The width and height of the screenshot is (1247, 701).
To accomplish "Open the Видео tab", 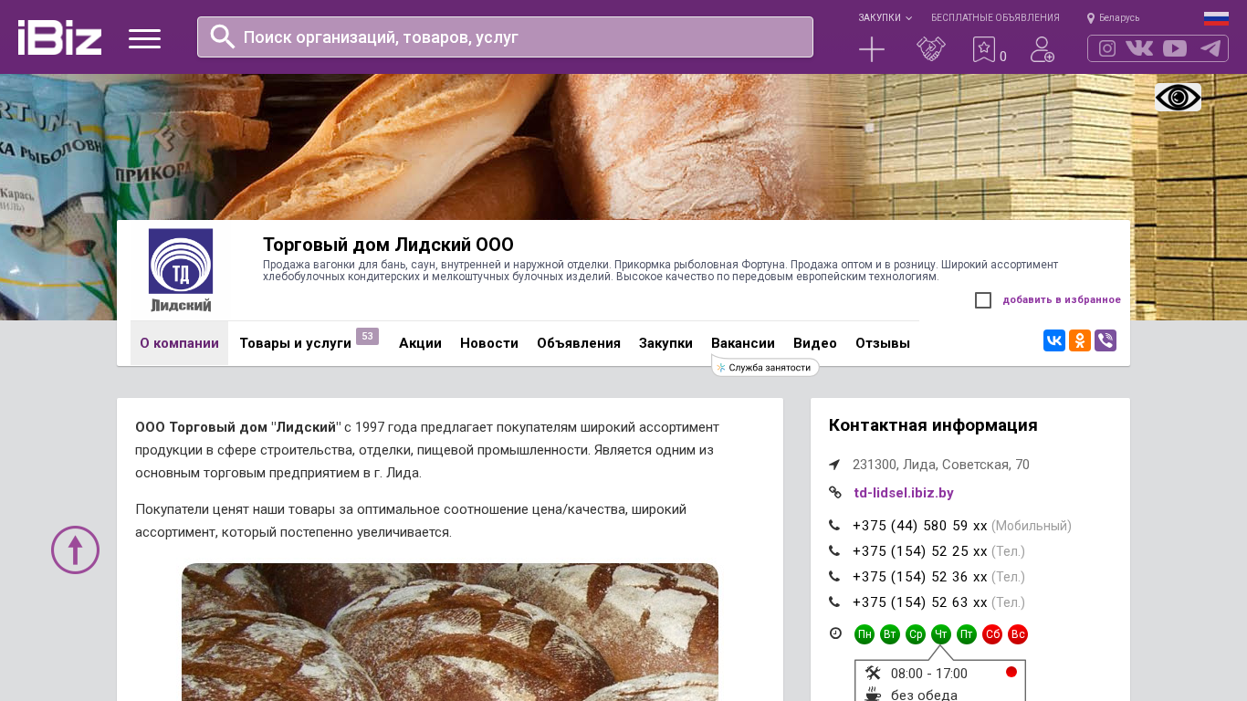I will click(815, 343).
